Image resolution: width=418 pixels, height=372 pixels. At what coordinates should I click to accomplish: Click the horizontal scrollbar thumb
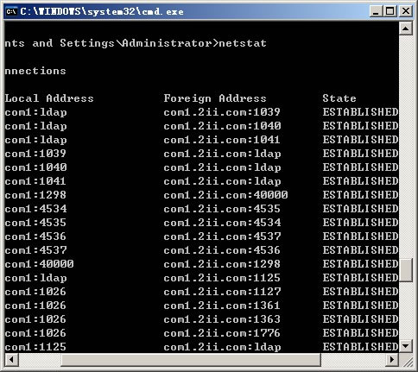191,360
